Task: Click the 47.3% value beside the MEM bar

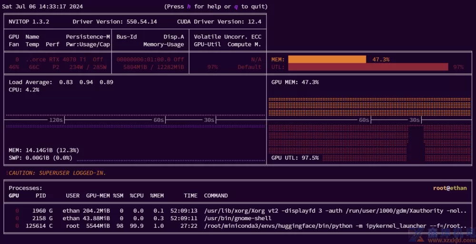Action: pyautogui.click(x=381, y=59)
